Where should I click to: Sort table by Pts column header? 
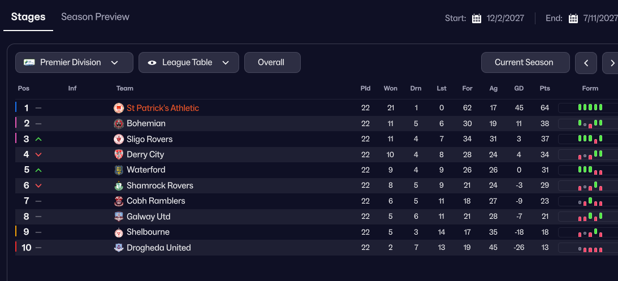coord(544,89)
